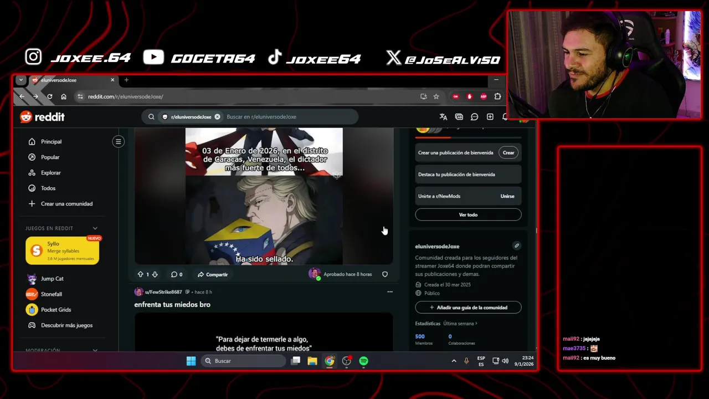Click Descubrir más juegos
The height and width of the screenshot is (399, 709).
point(66,325)
